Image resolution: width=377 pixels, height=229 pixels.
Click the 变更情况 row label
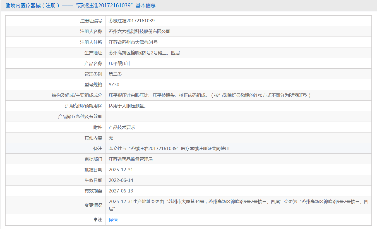pos(93,205)
